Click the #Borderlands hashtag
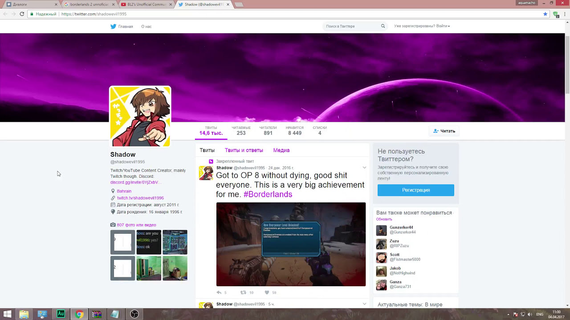The height and width of the screenshot is (320, 570). click(268, 194)
